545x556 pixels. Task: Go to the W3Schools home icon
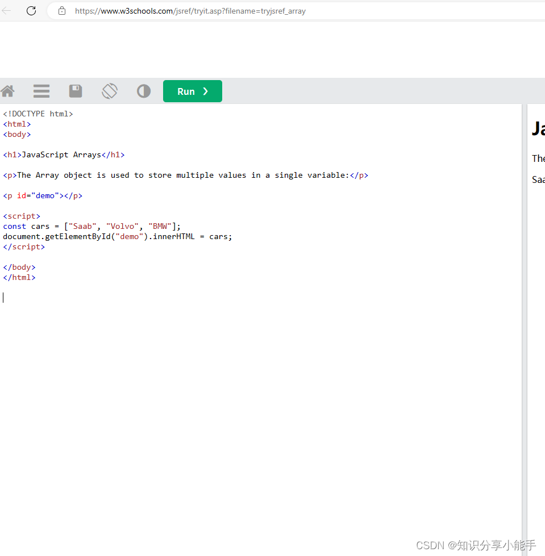(7, 91)
